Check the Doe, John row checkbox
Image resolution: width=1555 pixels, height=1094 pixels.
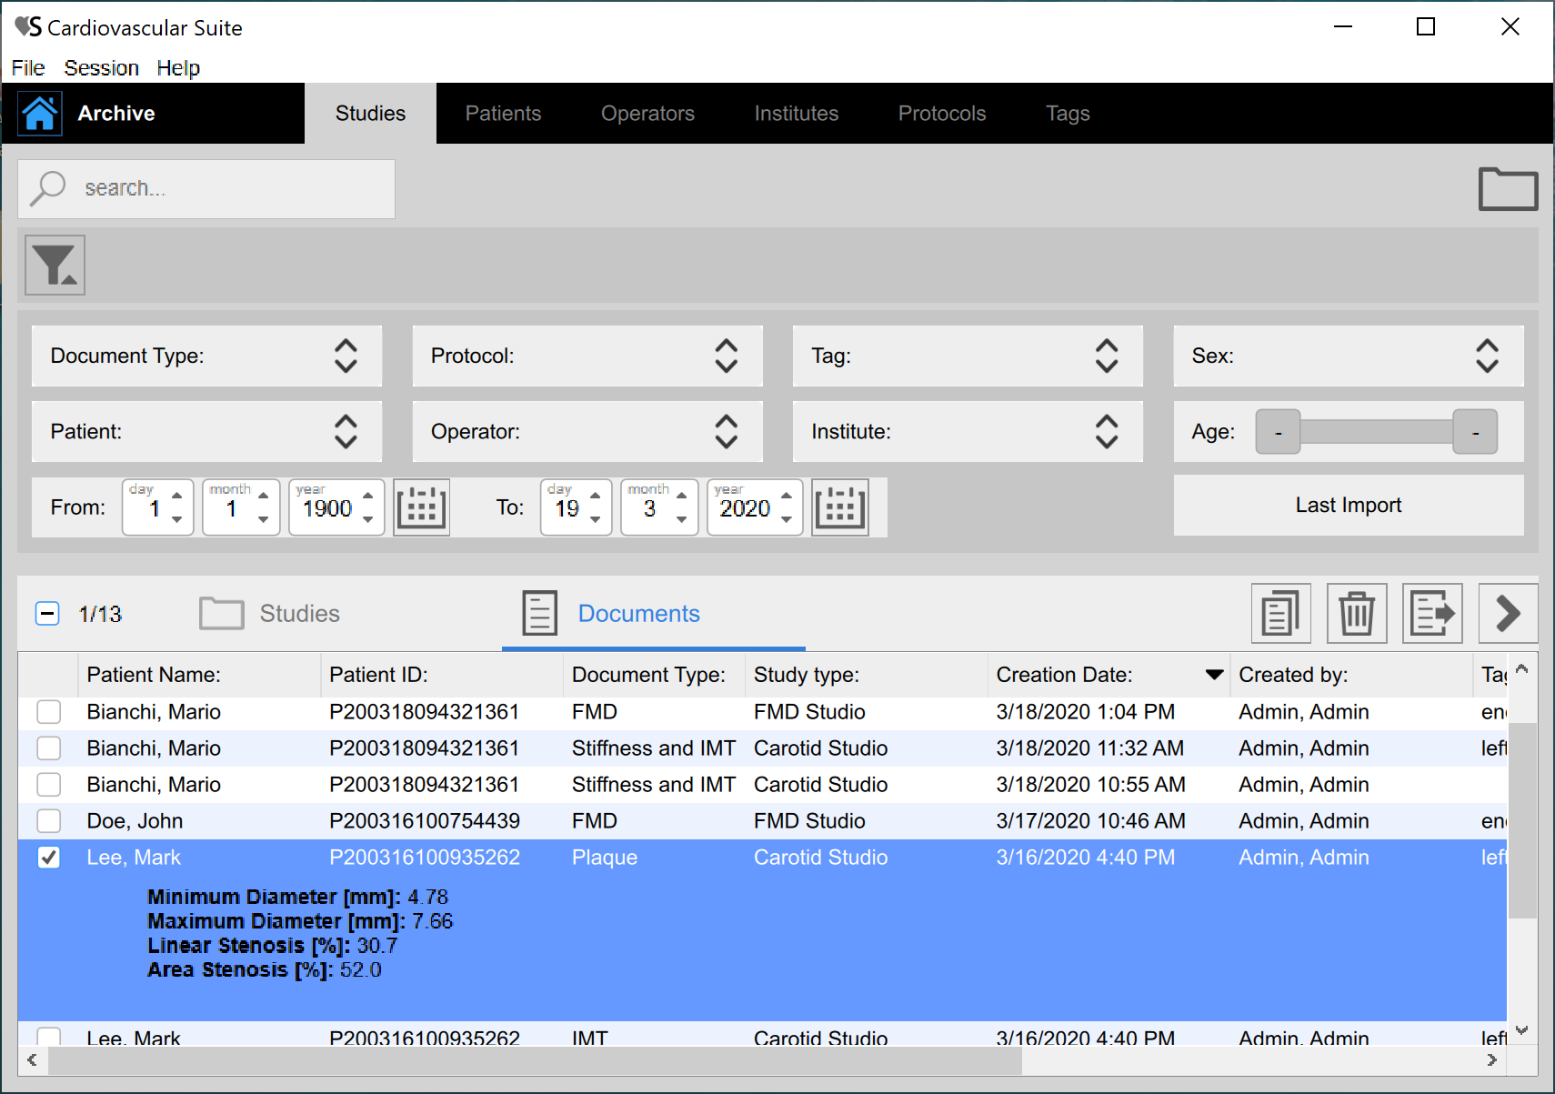pyautogui.click(x=49, y=821)
